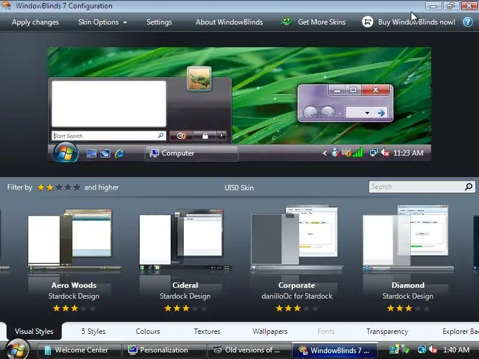Screen dimensions: 479x359
Task: Click Buy WindowBlinds now!
Action: click(417, 22)
